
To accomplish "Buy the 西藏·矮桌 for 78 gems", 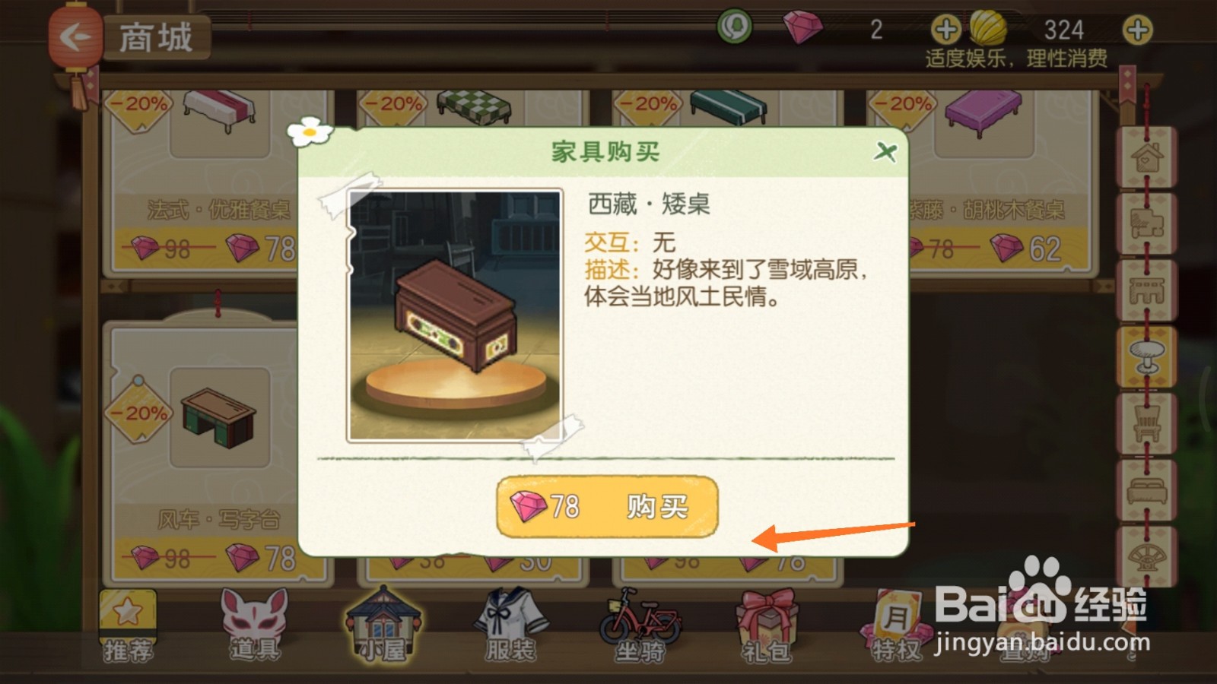I will [607, 507].
